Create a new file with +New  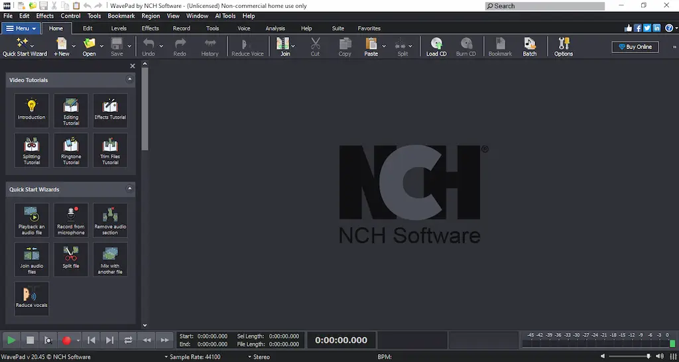(62, 47)
